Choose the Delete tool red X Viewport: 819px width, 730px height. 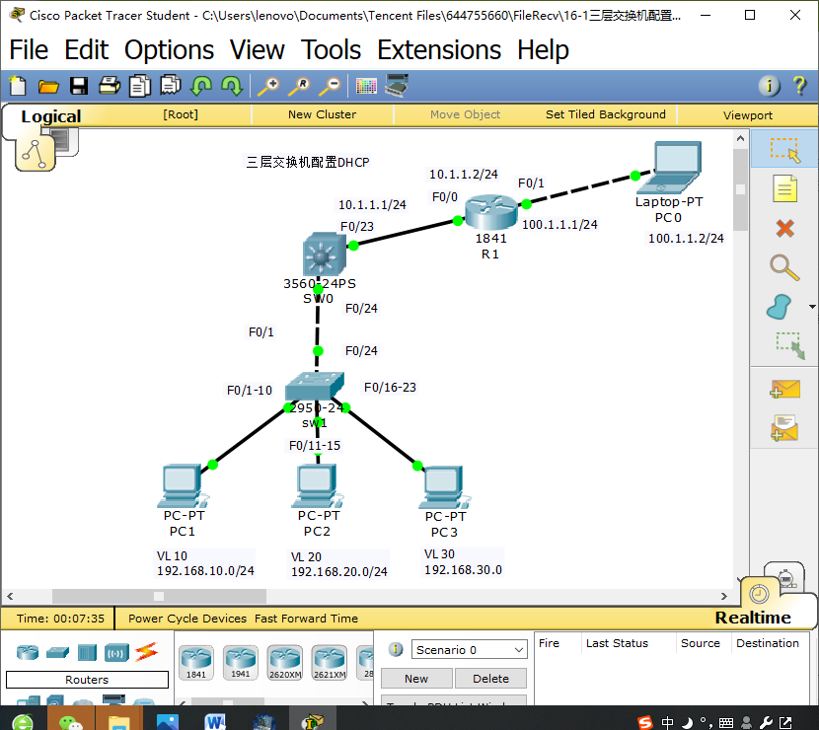pyautogui.click(x=785, y=228)
